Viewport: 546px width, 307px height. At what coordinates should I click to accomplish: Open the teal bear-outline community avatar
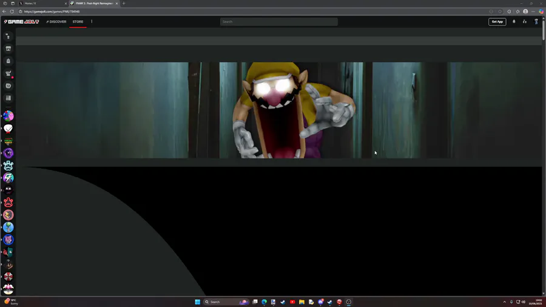tap(8, 166)
